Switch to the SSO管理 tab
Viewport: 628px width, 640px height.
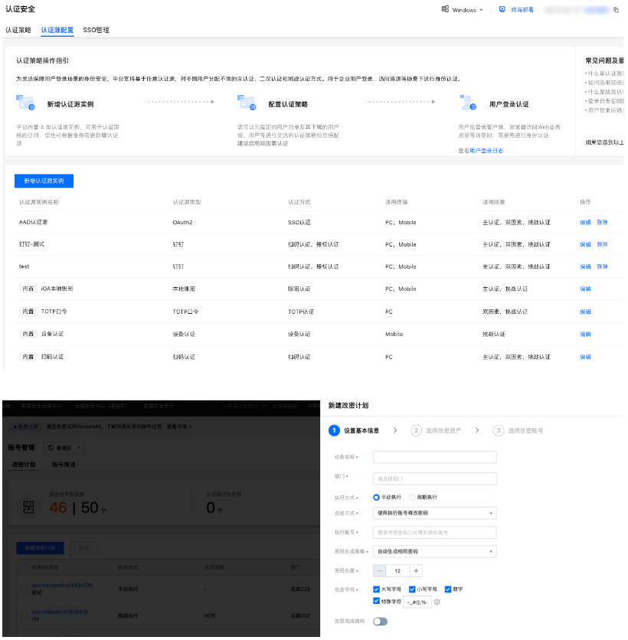tap(96, 30)
